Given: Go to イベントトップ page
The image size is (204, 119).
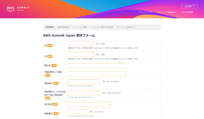Looking at the screenshot, I should coord(145,12).
